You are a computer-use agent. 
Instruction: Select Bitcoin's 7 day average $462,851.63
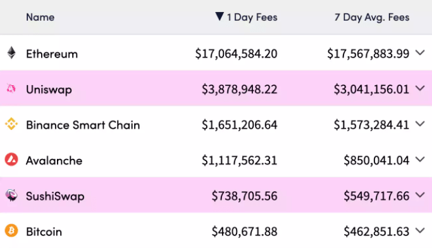[x=376, y=232]
